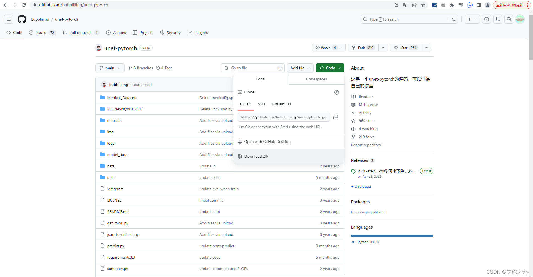Click the bubbliiiing avatar beside repository name

98,48
